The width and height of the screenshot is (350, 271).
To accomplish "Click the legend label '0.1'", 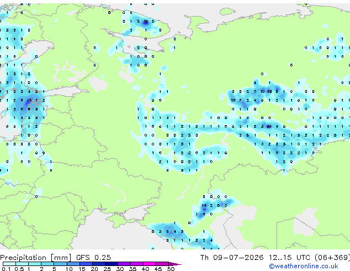I will 6,269.
